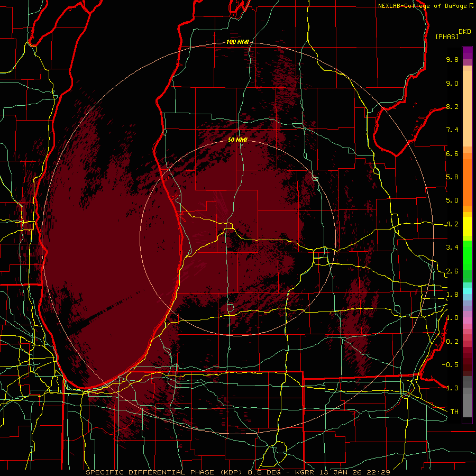Viewport: 476px width, 476px height.
Task: Click the 8.2 scale value
Action: 452,106
